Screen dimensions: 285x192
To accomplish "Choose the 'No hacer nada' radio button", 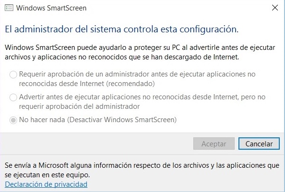I will (12, 120).
